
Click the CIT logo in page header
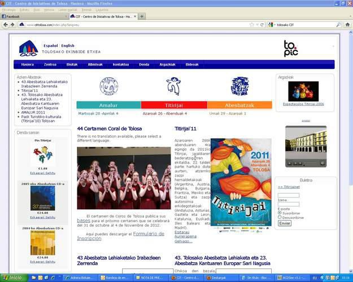coord(28,49)
